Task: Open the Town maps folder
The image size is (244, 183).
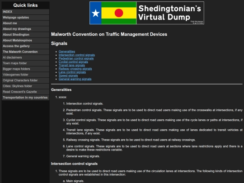Action: [25, 63]
